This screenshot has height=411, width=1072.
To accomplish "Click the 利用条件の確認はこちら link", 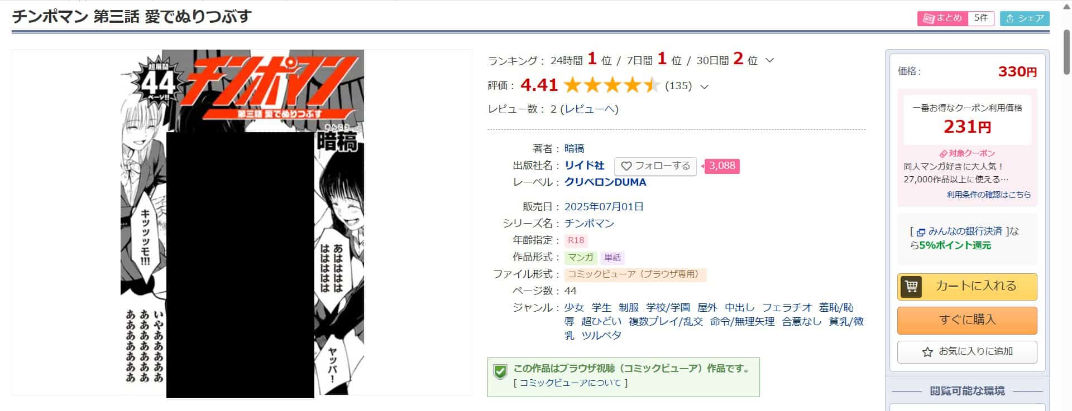I will coord(989,195).
